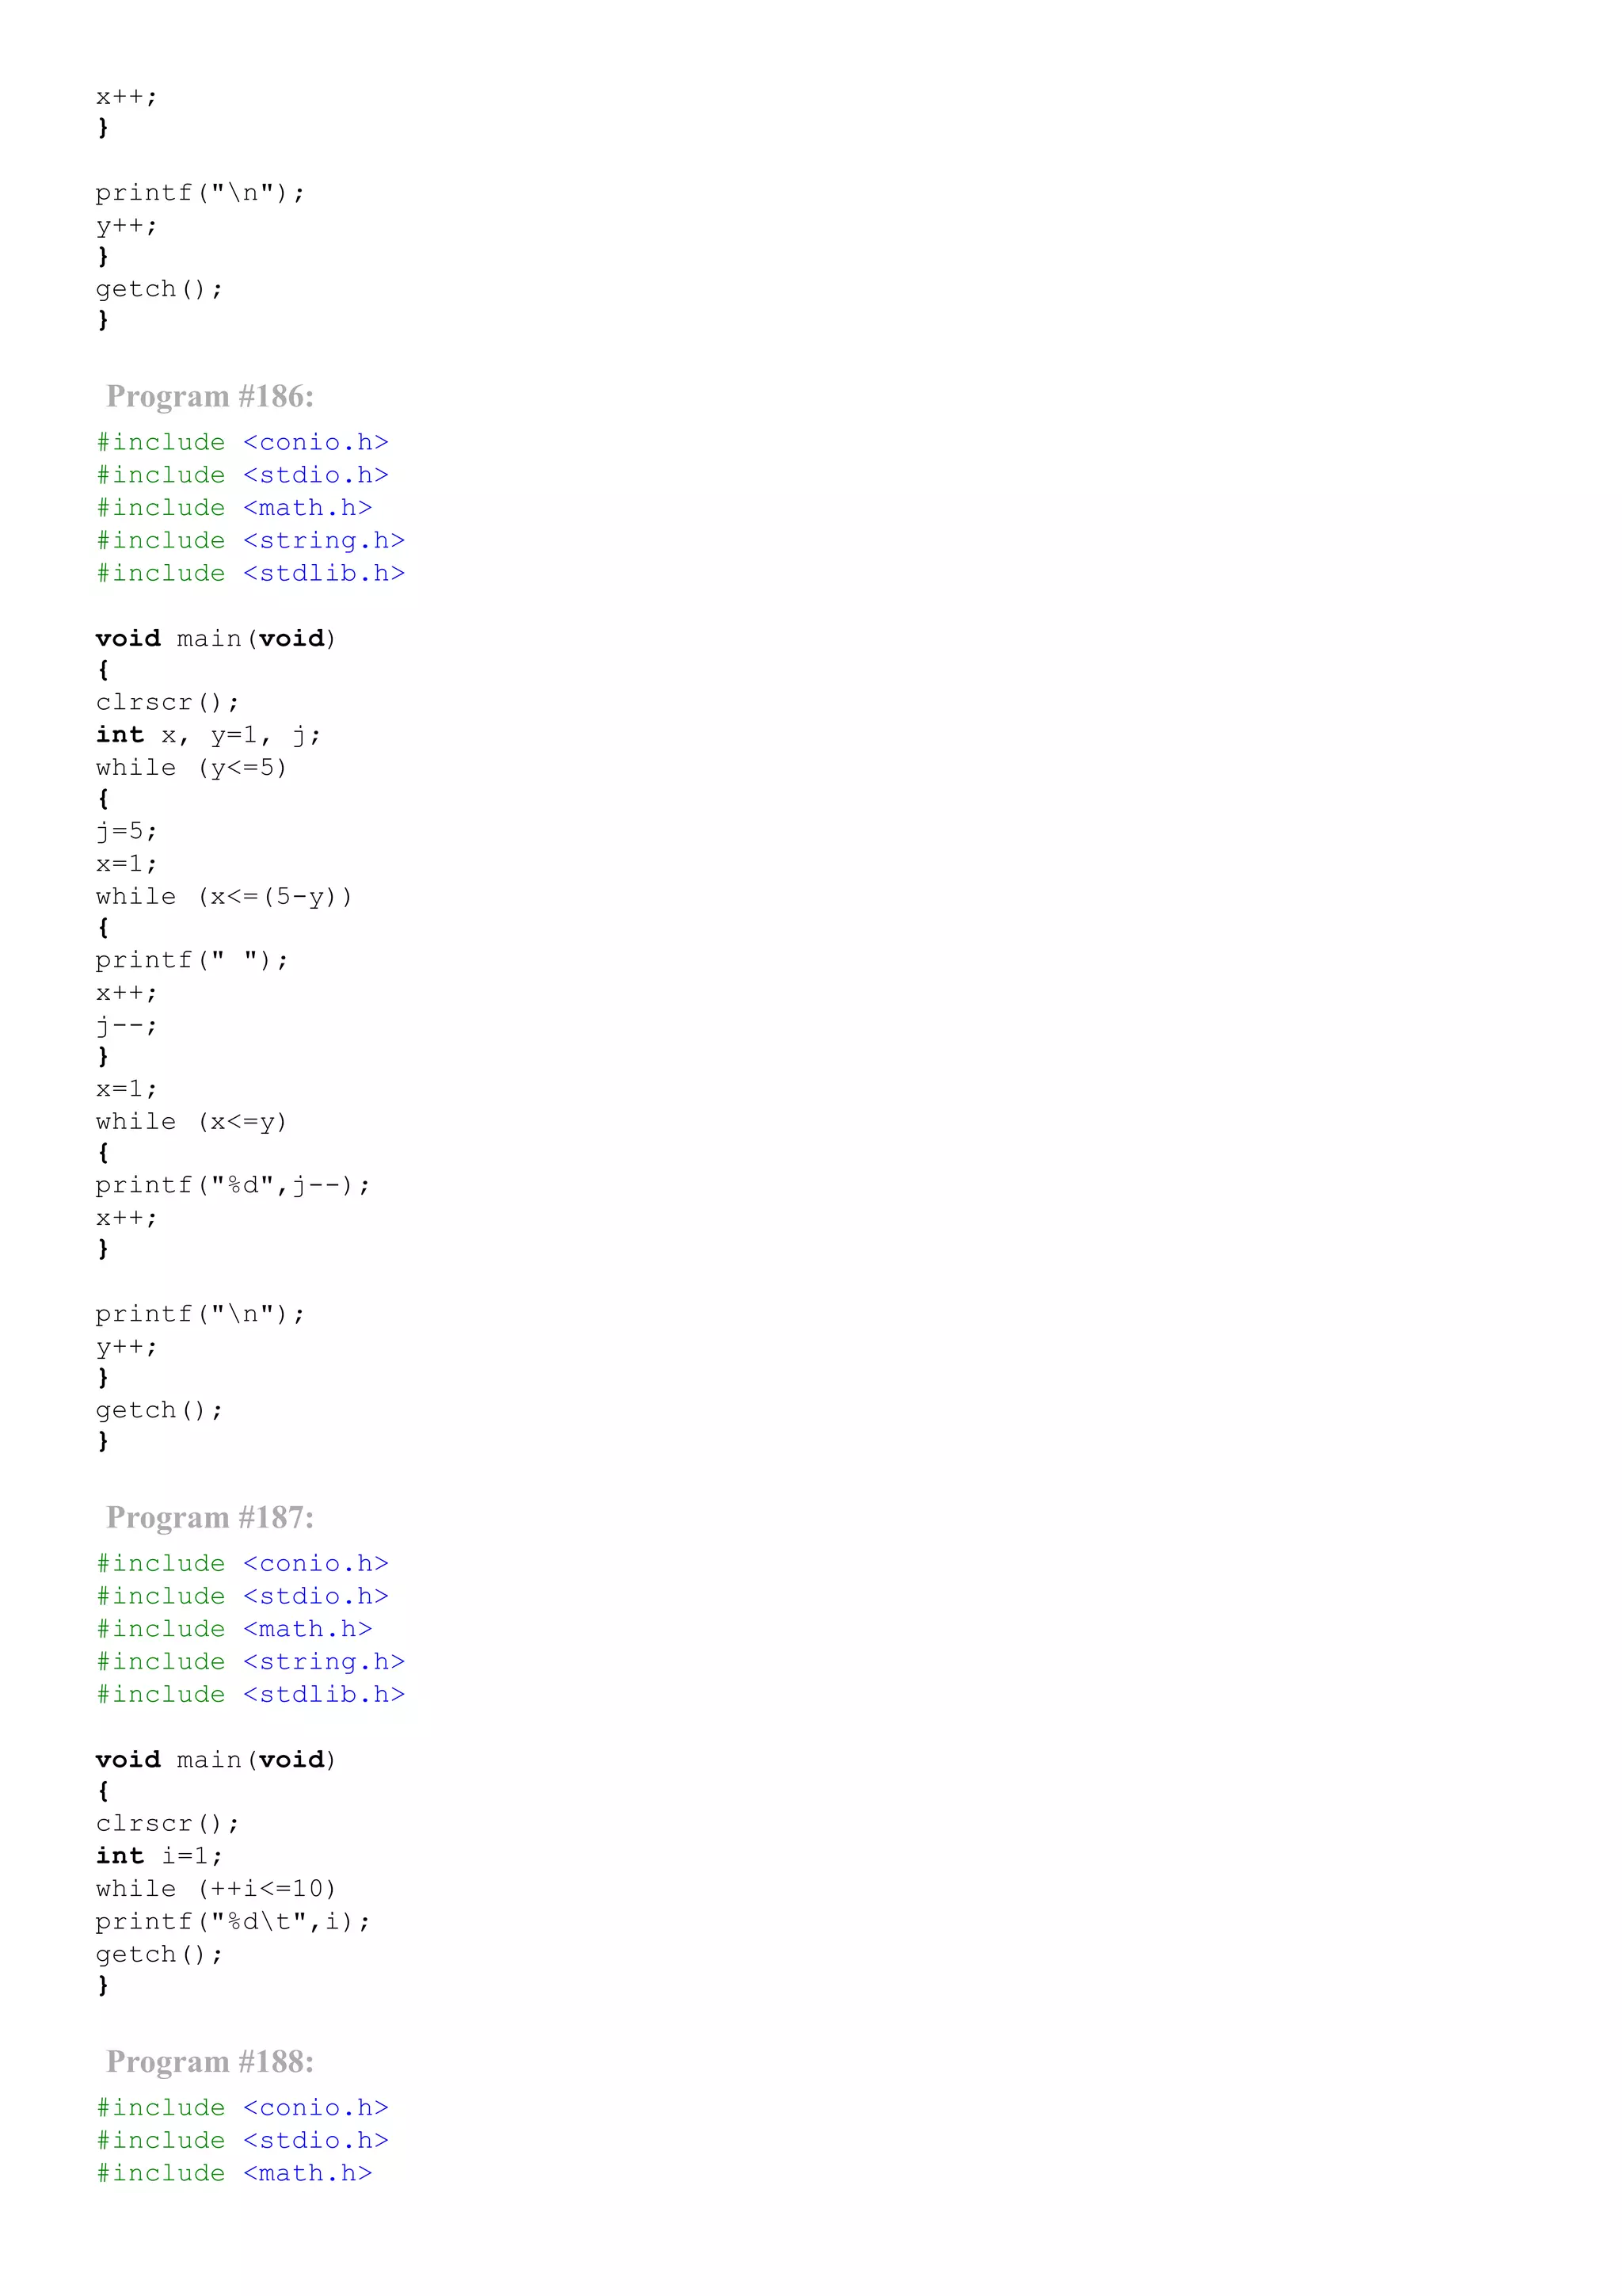Click the "int i=1;" declaration
1622x2296 pixels.
pyautogui.click(x=160, y=1857)
